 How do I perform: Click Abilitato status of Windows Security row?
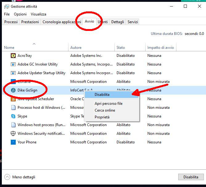[123, 134]
